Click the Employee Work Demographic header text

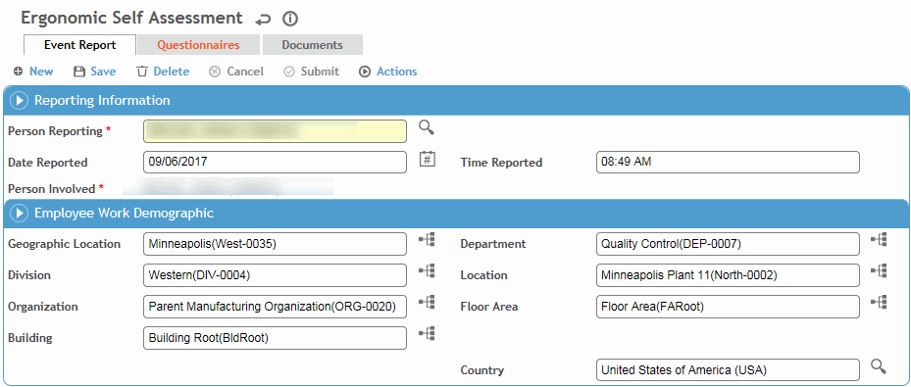coord(124,213)
